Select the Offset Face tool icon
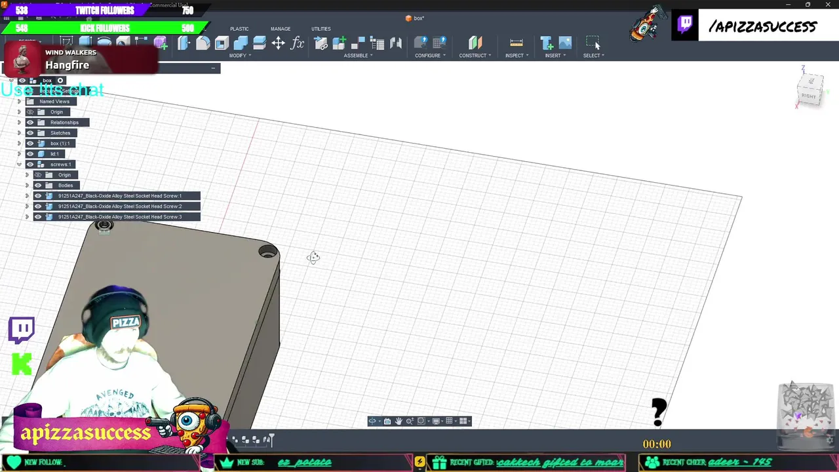This screenshot has width=839, height=472. pyautogui.click(x=260, y=43)
